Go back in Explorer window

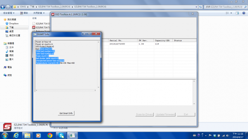click(3, 7)
